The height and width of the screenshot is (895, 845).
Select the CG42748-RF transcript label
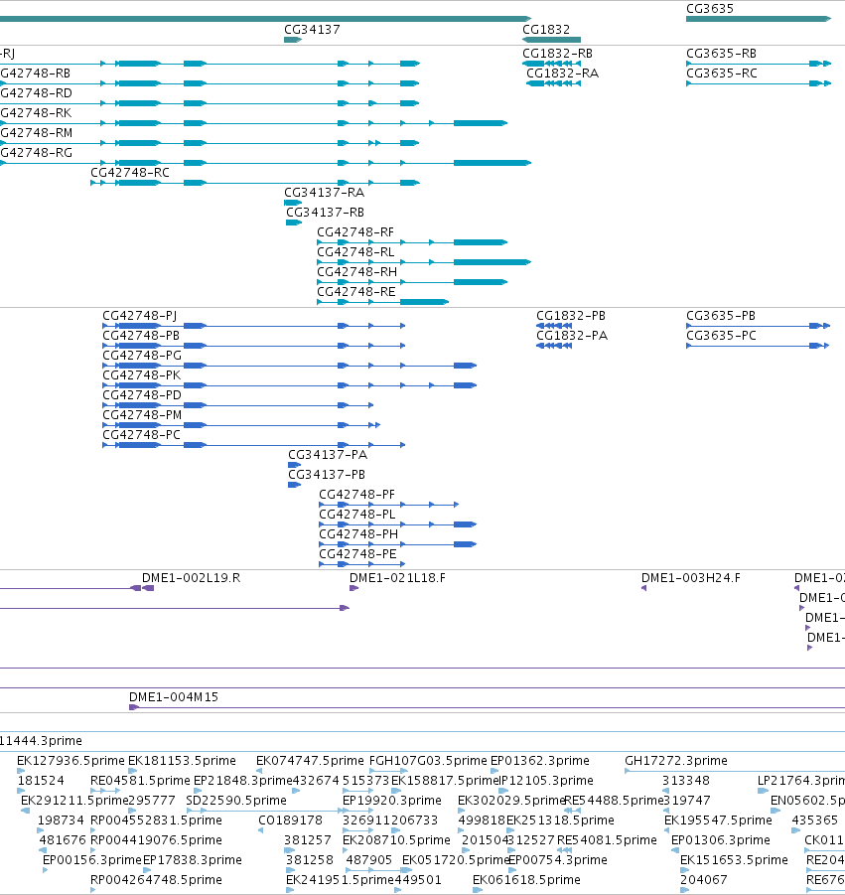pos(355,232)
